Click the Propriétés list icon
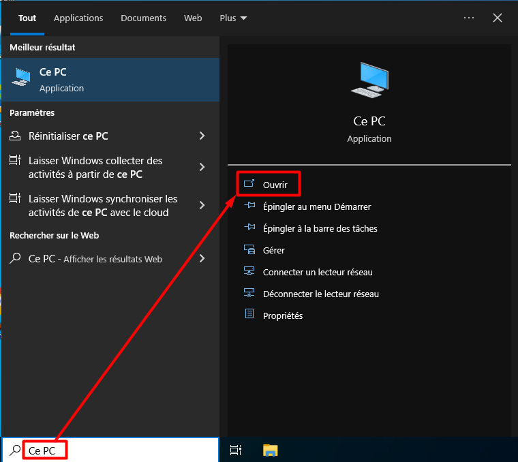 (x=249, y=313)
